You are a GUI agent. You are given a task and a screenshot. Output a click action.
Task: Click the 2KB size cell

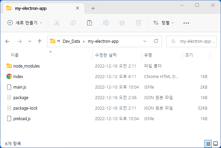tap(204, 87)
